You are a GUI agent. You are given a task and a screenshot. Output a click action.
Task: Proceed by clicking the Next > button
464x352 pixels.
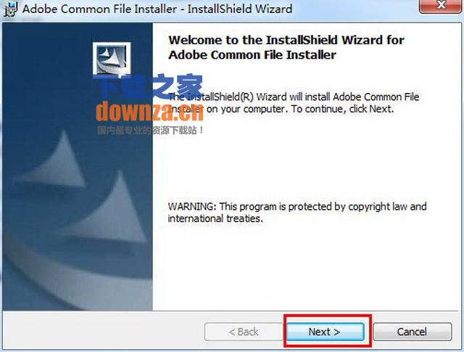pyautogui.click(x=325, y=332)
